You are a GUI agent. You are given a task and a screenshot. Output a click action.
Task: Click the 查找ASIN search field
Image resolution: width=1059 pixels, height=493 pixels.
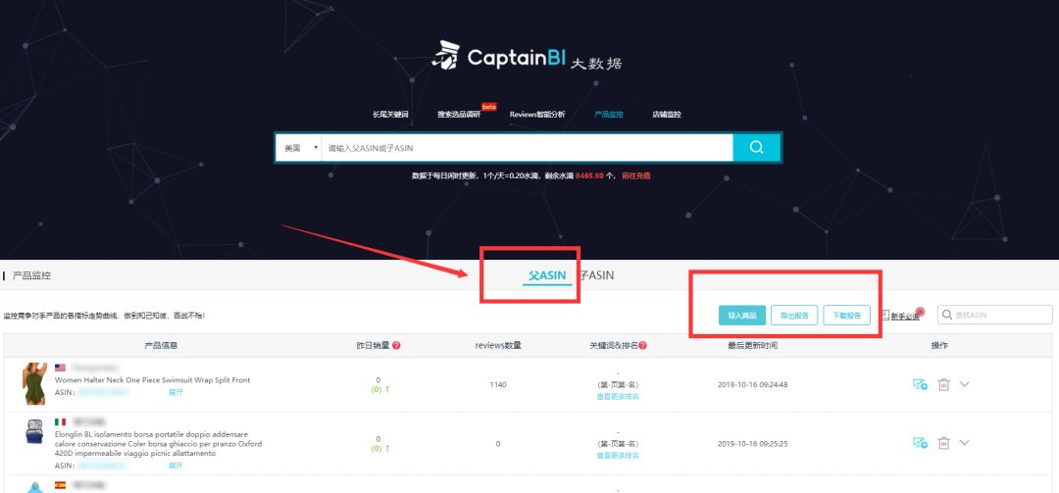coord(995,315)
